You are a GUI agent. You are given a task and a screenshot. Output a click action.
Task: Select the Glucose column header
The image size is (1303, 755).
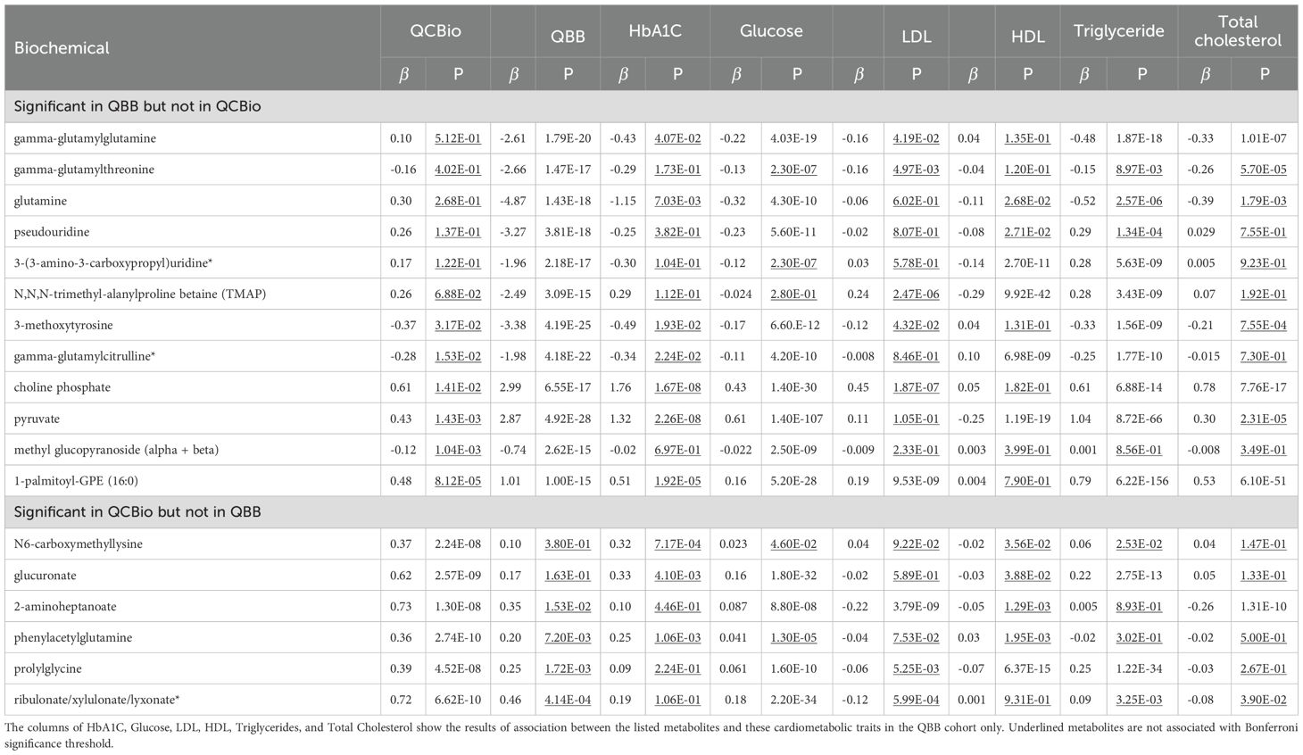tap(771, 30)
